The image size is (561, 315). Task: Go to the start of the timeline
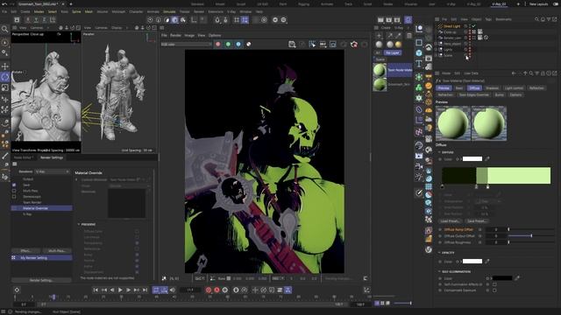96,290
